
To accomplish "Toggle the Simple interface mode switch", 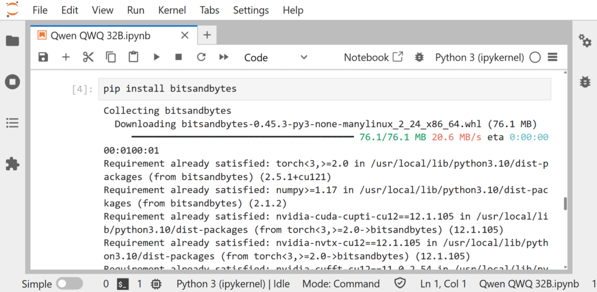I will [69, 284].
